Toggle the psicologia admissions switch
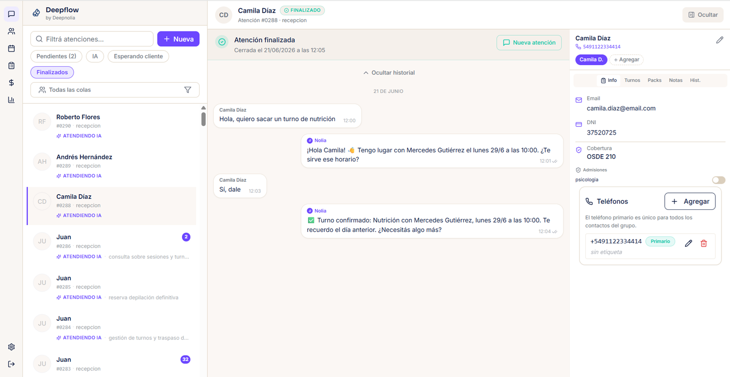 [x=719, y=180]
